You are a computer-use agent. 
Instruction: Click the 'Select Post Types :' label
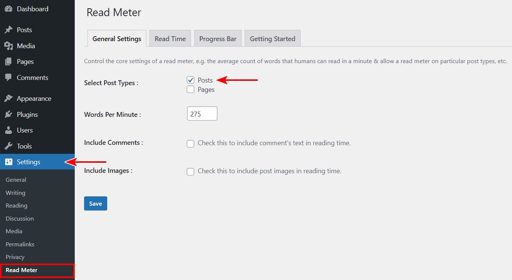pyautogui.click(x=111, y=83)
